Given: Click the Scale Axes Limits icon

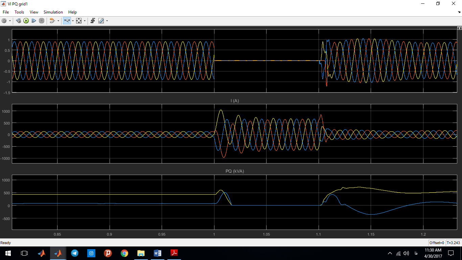Looking at the screenshot, I should [79, 21].
